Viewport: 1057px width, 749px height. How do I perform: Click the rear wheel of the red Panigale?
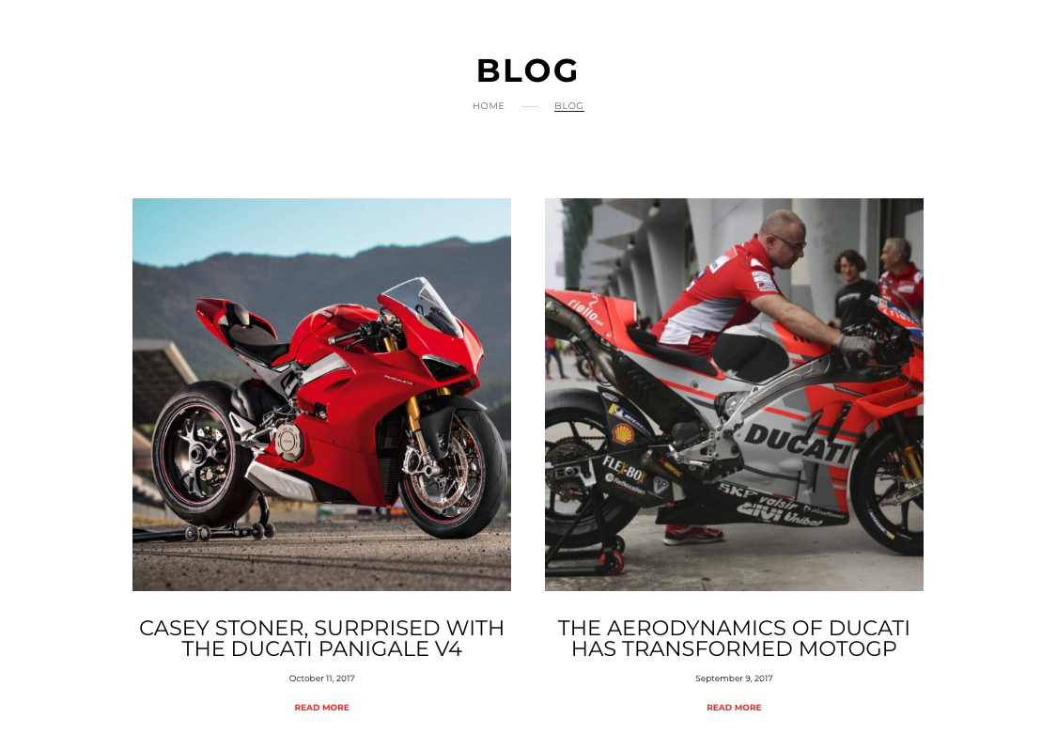click(197, 455)
